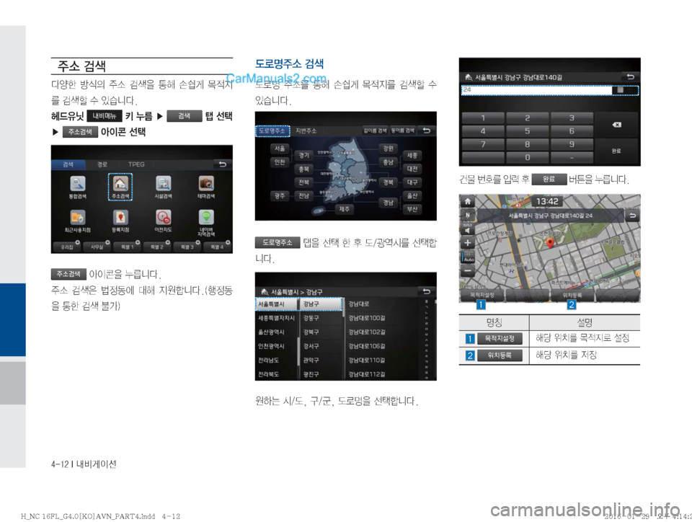
Task: Open the 네이버 지역검색 icon
Action: coord(205,223)
